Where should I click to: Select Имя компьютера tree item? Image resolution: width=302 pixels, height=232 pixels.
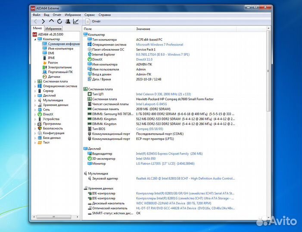pyautogui.click(x=58, y=49)
